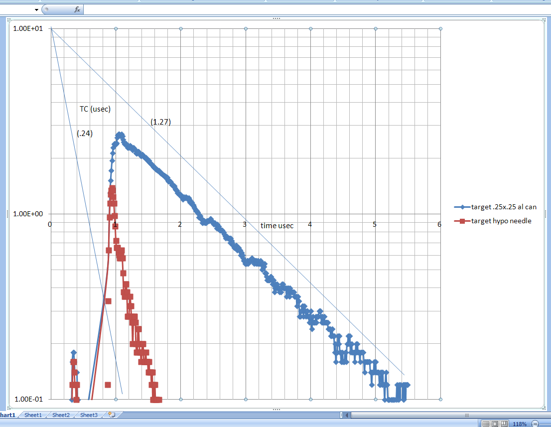Viewport: 551px width, 427px height.
Task: Click the horizontal axis label 5
Action: coord(375,224)
